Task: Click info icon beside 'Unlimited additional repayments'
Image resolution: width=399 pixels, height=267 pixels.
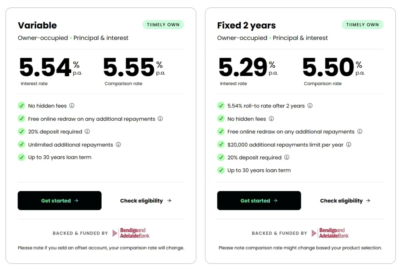Action: [118, 144]
